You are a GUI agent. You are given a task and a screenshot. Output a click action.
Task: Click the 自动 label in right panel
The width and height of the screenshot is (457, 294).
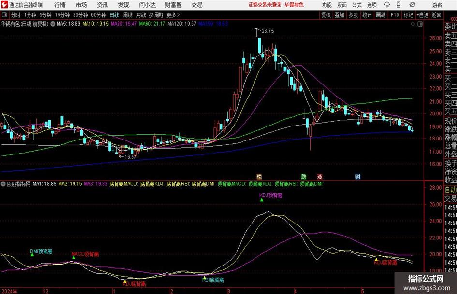click(451, 190)
